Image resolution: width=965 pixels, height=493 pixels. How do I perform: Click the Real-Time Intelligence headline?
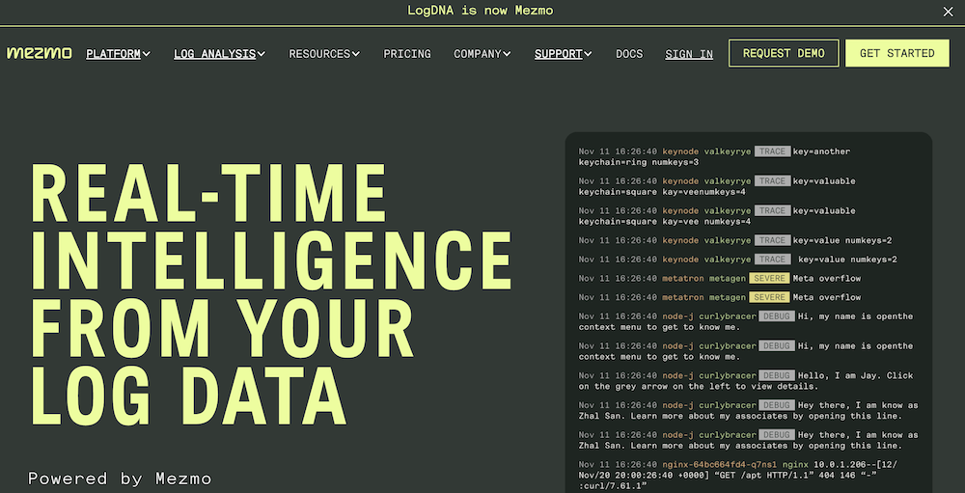point(271,294)
